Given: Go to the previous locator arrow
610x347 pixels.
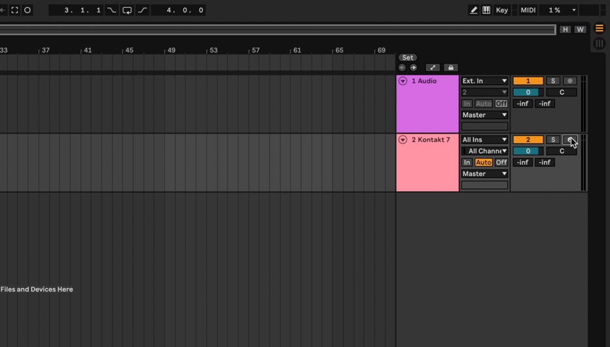Looking at the screenshot, I should (x=402, y=67).
